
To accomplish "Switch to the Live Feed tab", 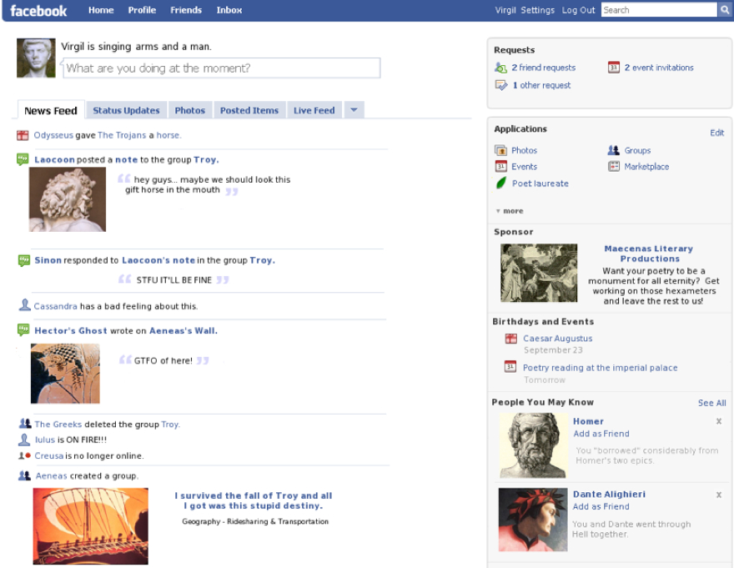I will click(x=314, y=109).
